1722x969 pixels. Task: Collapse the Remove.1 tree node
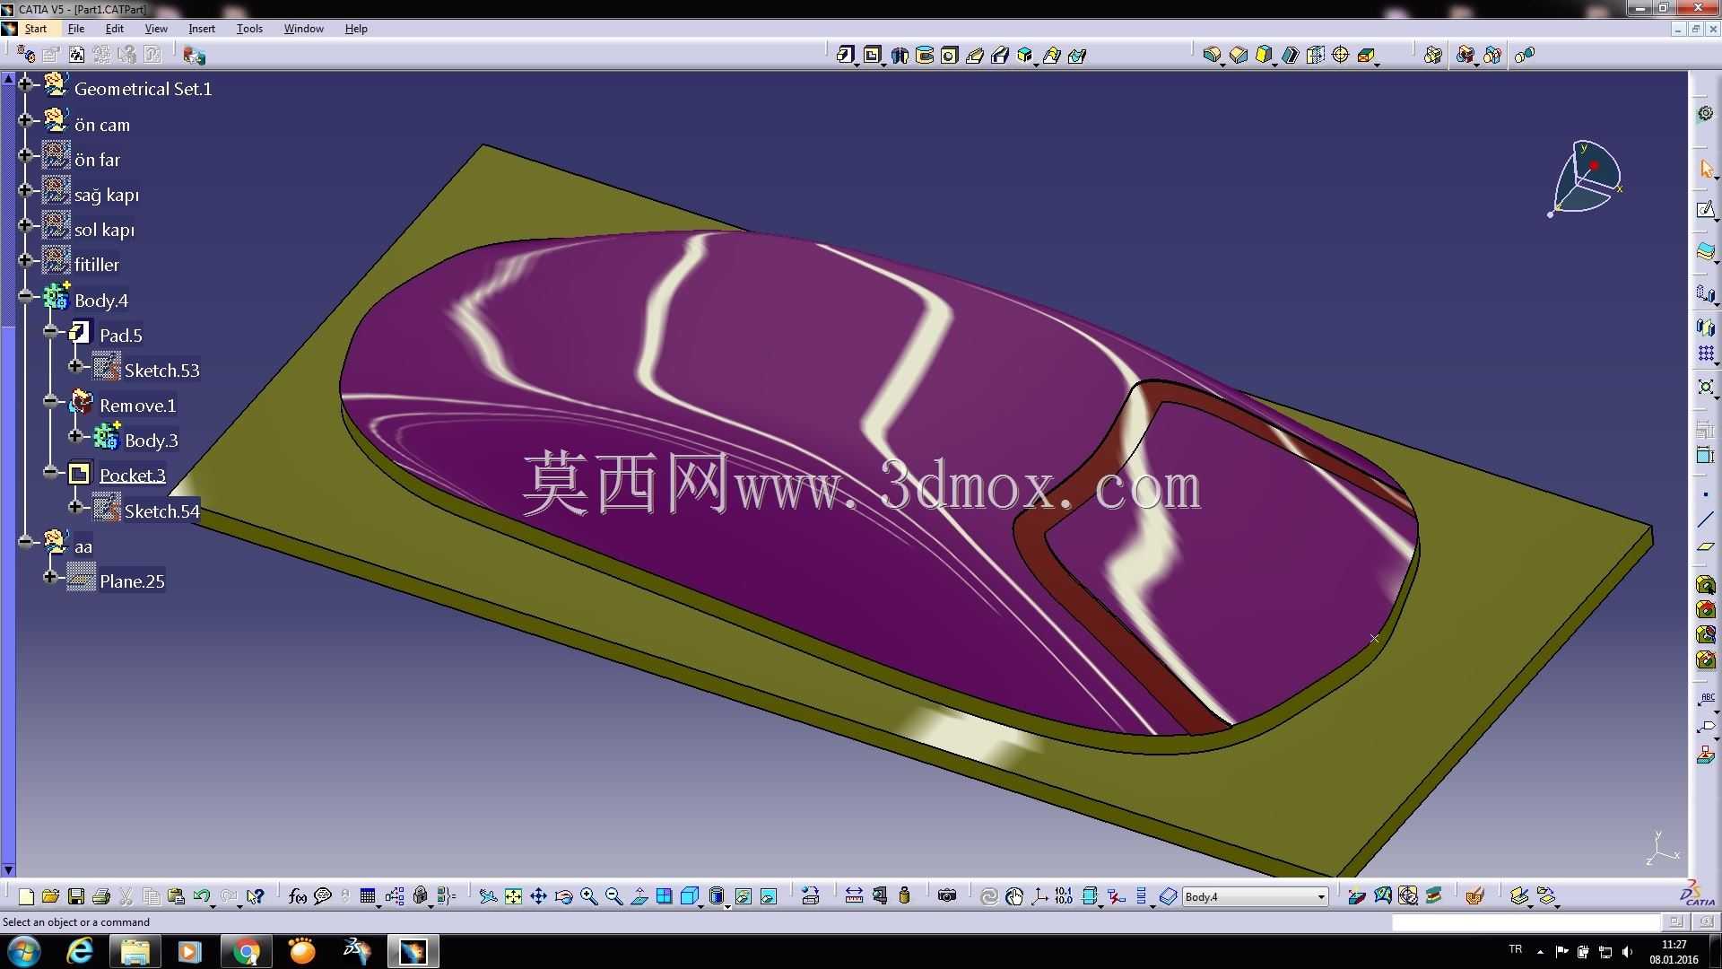(x=51, y=401)
